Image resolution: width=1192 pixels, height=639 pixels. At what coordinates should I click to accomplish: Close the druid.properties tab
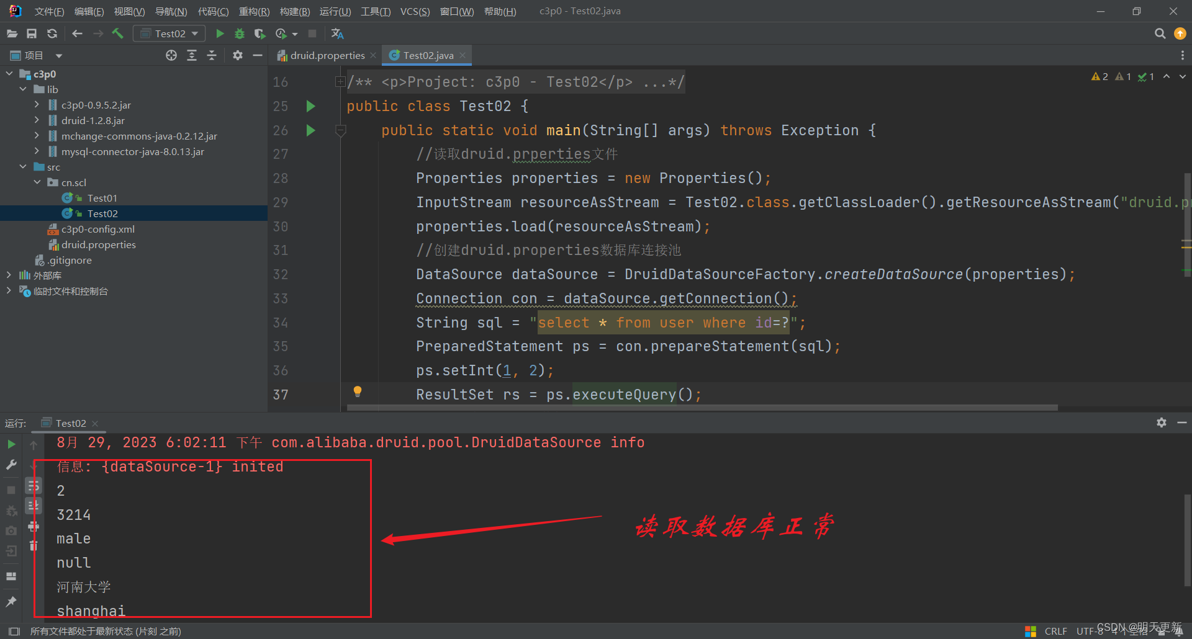373,55
